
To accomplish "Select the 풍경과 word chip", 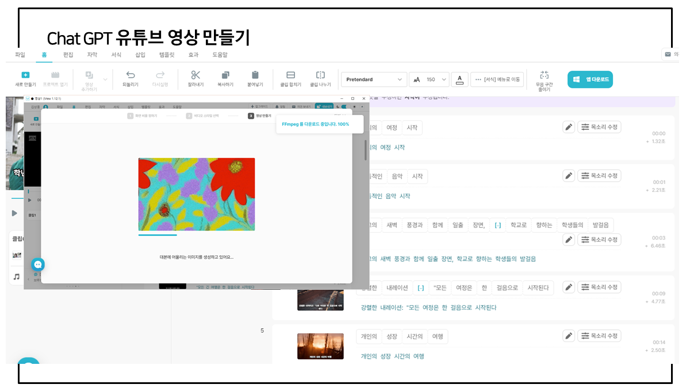I will (415, 225).
